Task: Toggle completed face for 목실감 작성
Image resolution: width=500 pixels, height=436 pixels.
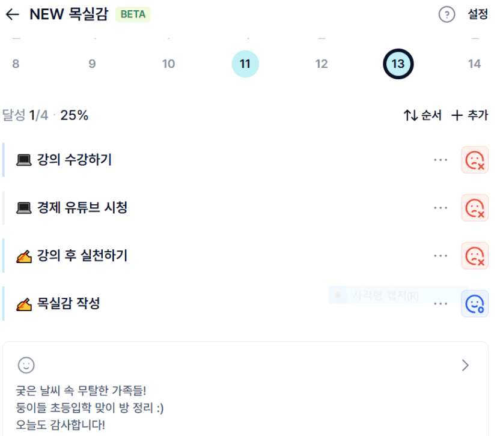Action: (475, 304)
